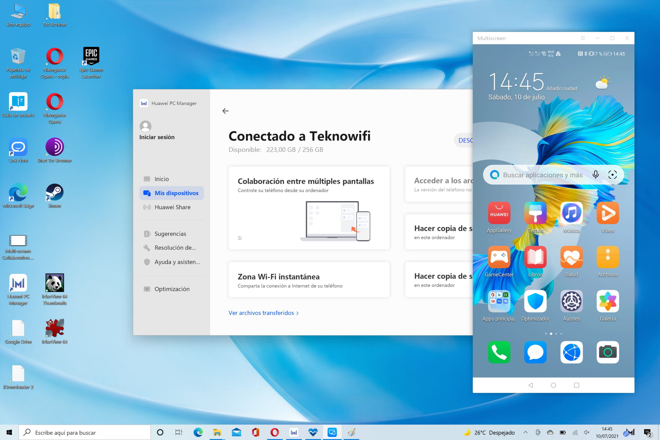Click the Zona Wi-Fi instantánea card

pos(309,280)
